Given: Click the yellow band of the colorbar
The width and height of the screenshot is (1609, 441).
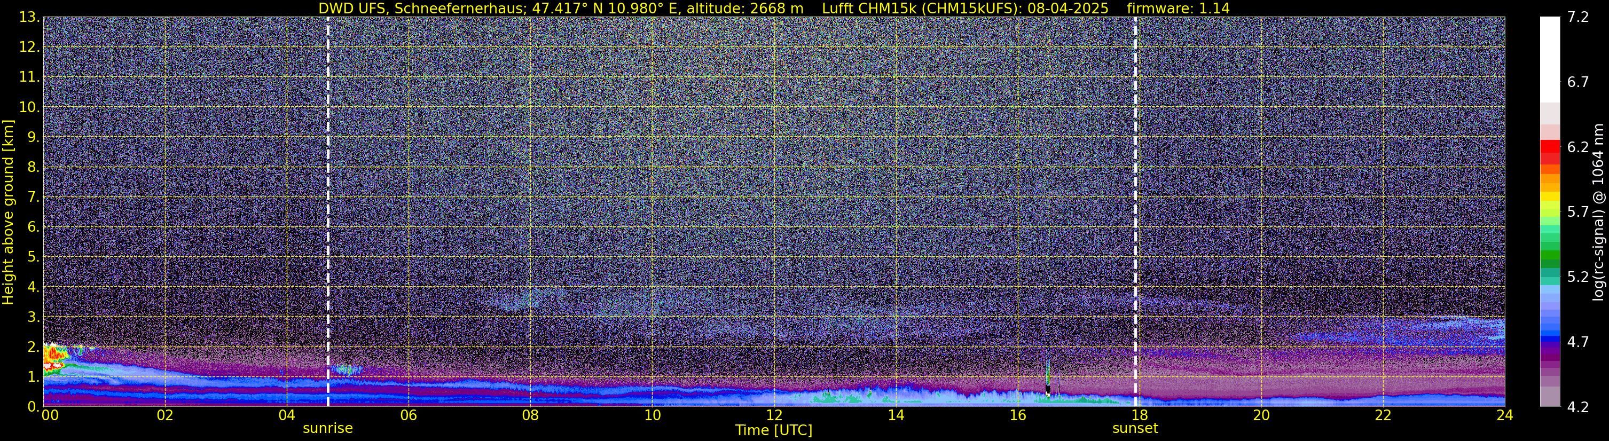Looking at the screenshot, I should click(x=1550, y=197).
